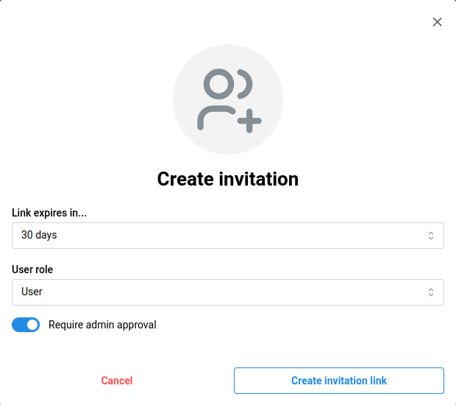The image size is (456, 405).
Task: Click the 'Require admin approval' label text
Action: (102, 325)
